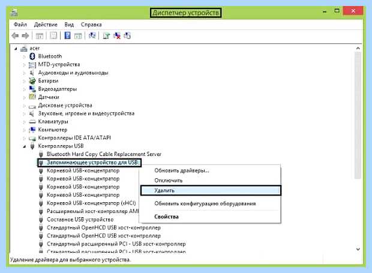Click the Device Manager title bar icon

click(14, 13)
